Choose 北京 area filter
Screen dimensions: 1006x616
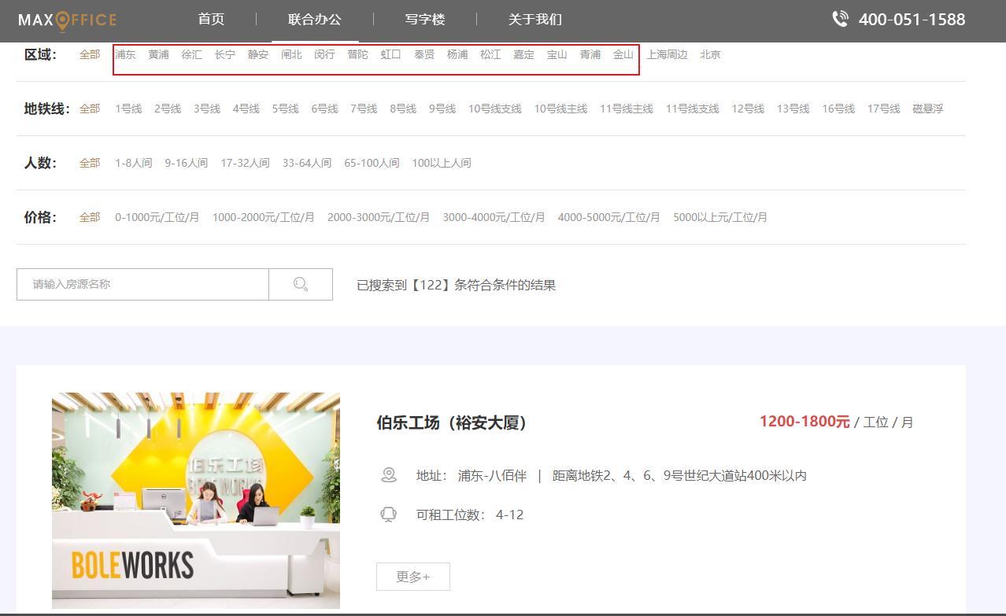click(710, 54)
